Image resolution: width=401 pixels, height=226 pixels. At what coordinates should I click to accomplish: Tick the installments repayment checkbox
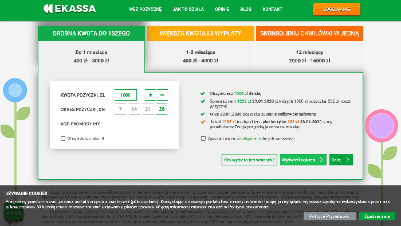click(x=63, y=138)
